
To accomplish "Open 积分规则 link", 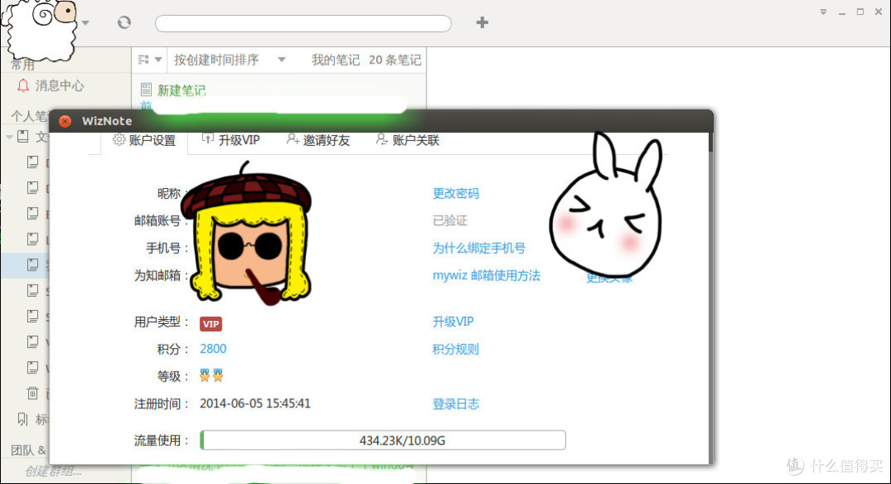I will tap(455, 349).
